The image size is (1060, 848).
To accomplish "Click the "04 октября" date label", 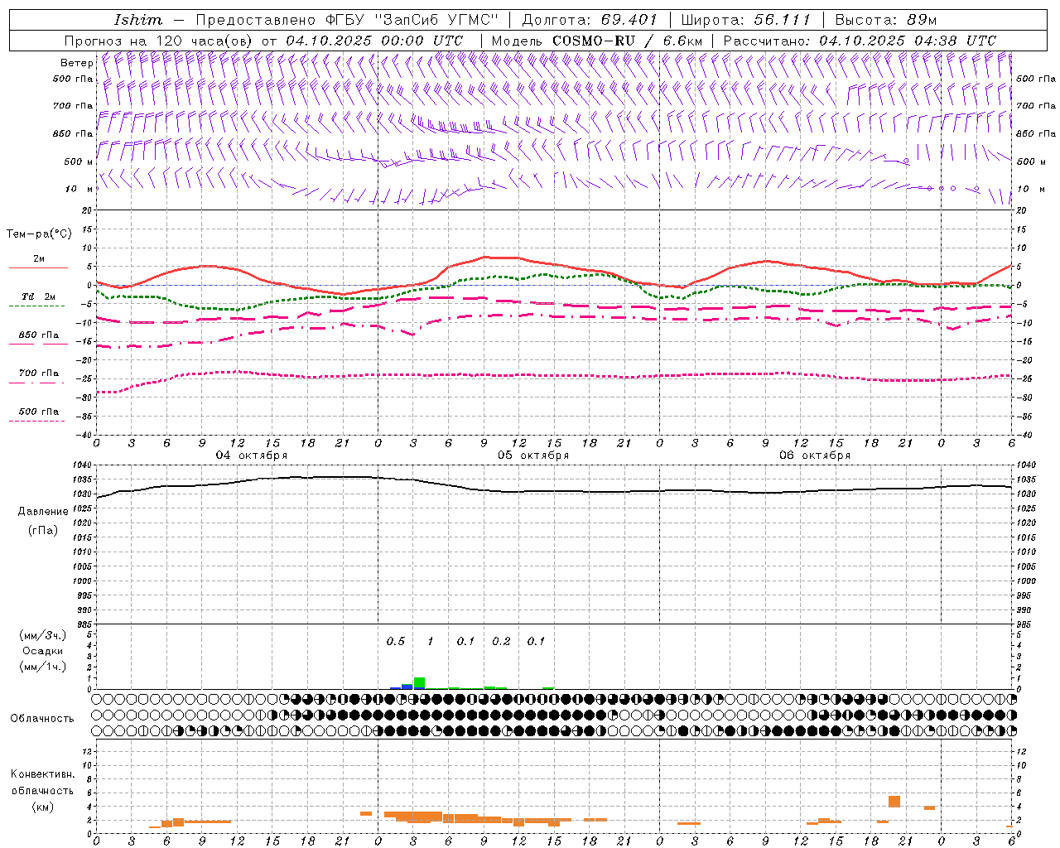I will coord(252,455).
